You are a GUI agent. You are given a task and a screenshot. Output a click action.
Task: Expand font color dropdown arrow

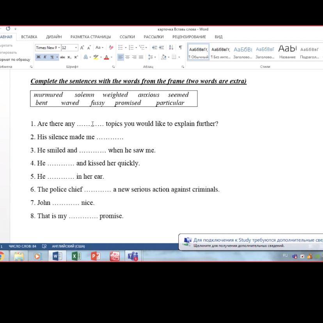(x=112, y=57)
